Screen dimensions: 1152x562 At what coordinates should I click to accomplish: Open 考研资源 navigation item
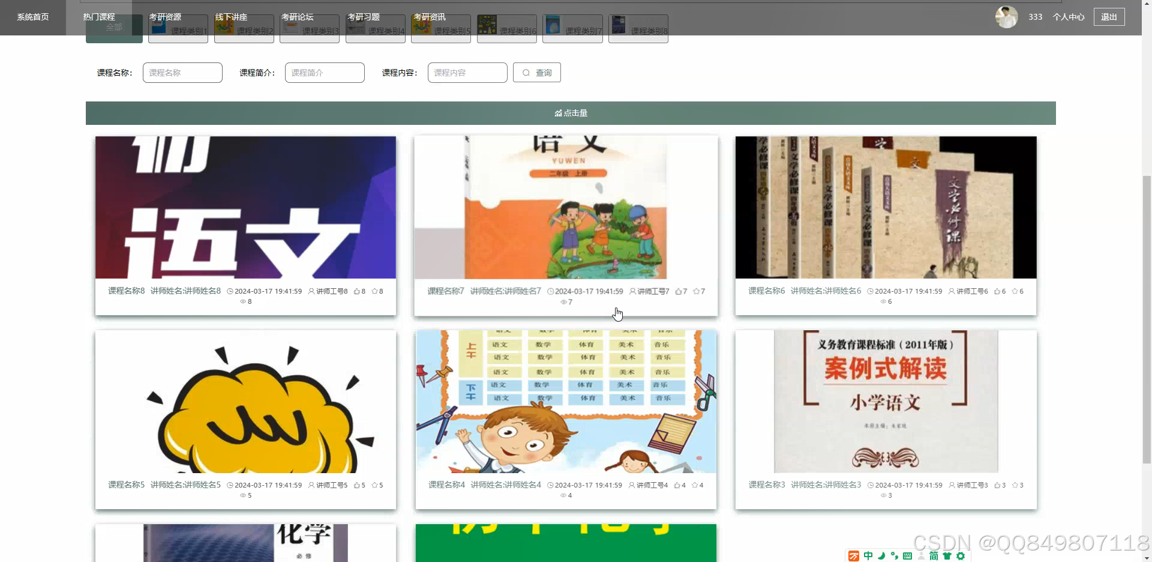(165, 17)
